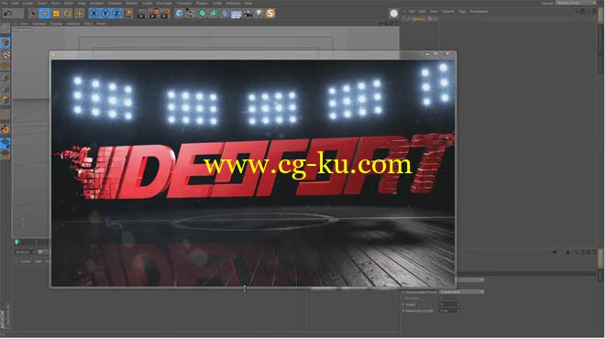Open the Create menu
Viewport: 605px width, 340px height.
pyautogui.click(x=27, y=3)
